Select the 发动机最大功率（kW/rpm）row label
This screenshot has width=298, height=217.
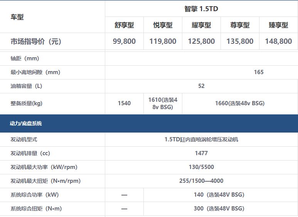coord(44,167)
